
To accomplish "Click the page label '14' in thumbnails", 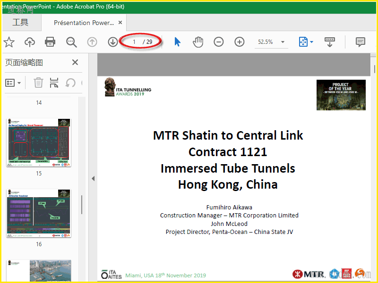I will (x=39, y=103).
